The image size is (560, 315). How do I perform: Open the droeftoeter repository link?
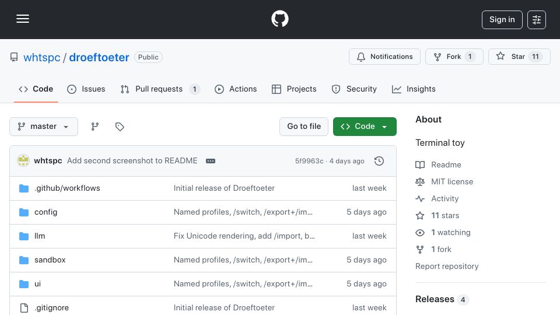coord(99,57)
